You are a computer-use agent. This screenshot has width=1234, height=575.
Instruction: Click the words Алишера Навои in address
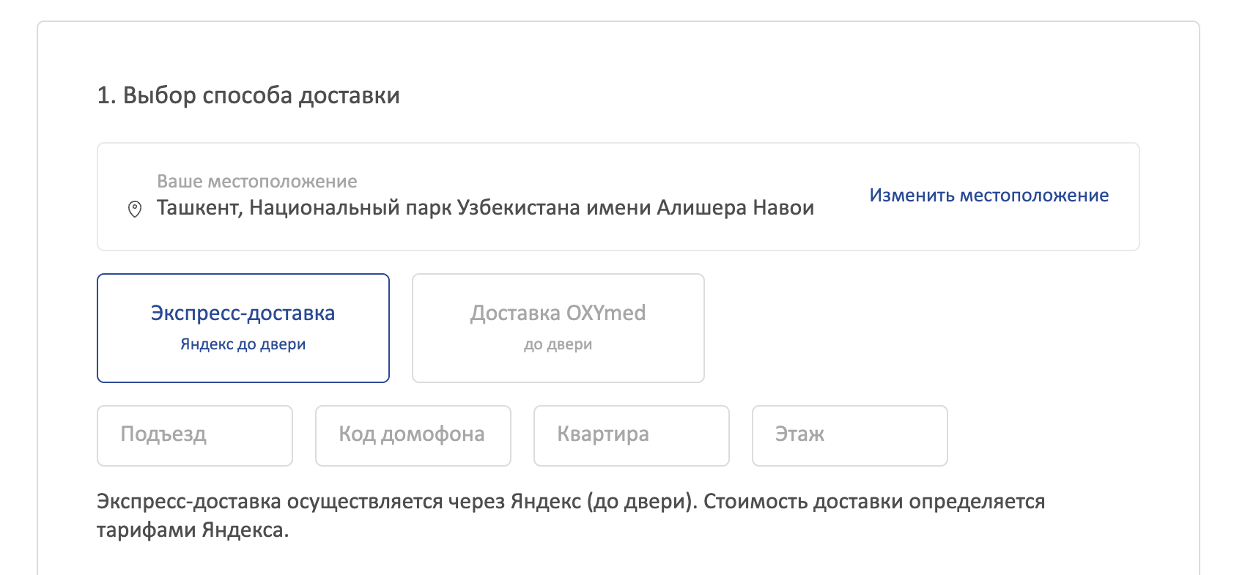coord(735,208)
